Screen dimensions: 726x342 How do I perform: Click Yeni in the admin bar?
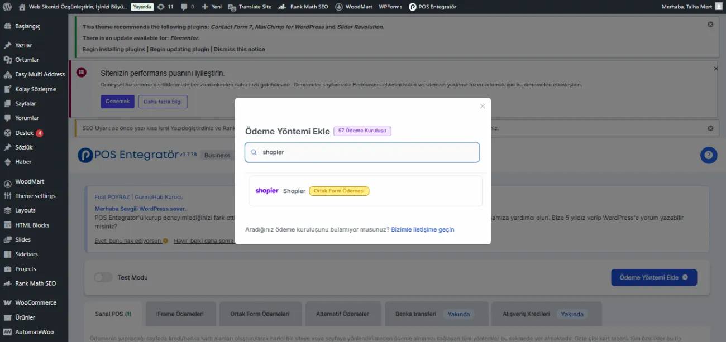tap(212, 7)
